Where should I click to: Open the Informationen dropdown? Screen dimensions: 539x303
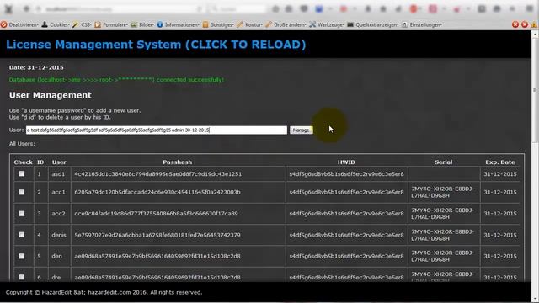pos(179,24)
